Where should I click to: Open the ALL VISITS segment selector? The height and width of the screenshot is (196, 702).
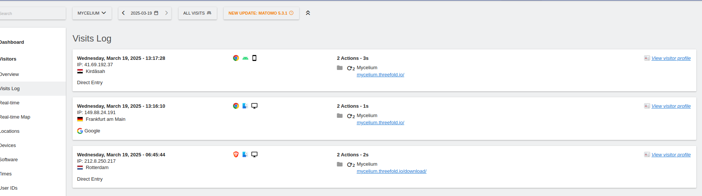pos(197,13)
